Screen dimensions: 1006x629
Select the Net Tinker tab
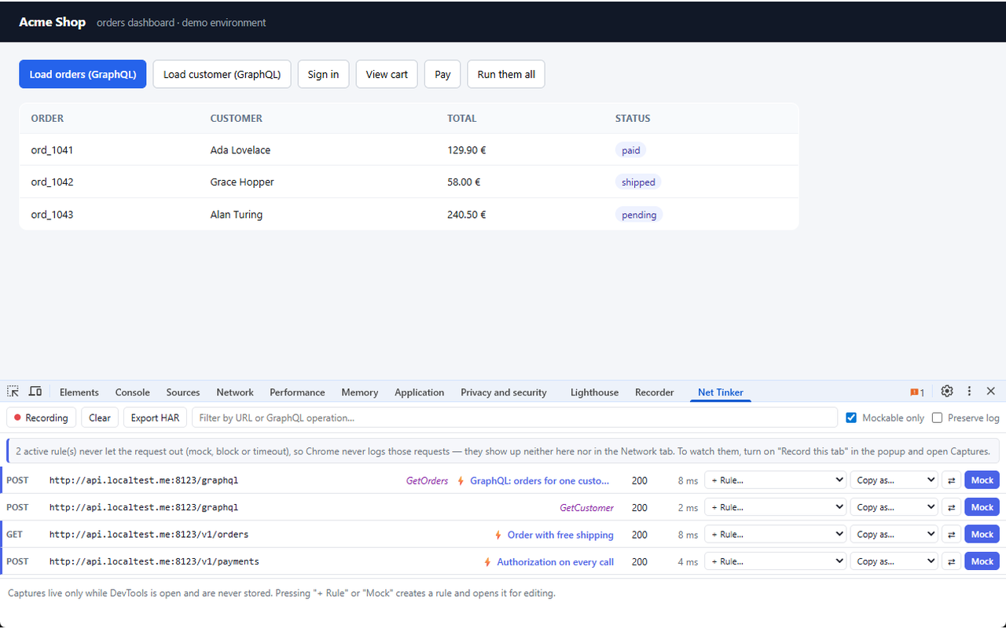pos(721,392)
